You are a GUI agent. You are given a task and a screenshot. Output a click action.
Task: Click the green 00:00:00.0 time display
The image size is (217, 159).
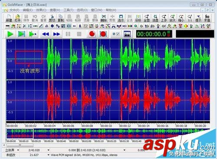point(154,34)
